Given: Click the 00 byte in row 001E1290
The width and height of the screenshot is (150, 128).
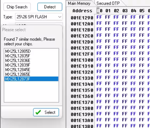Looking at the screenshot, I should [99, 17].
